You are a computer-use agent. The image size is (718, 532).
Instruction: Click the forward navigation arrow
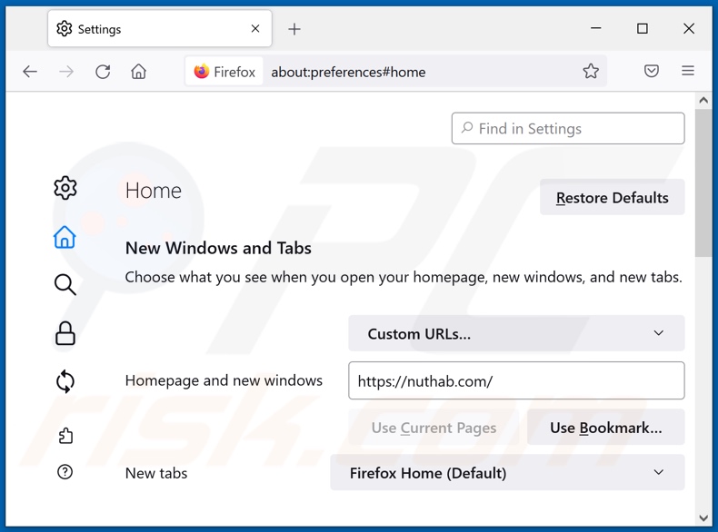coord(66,72)
